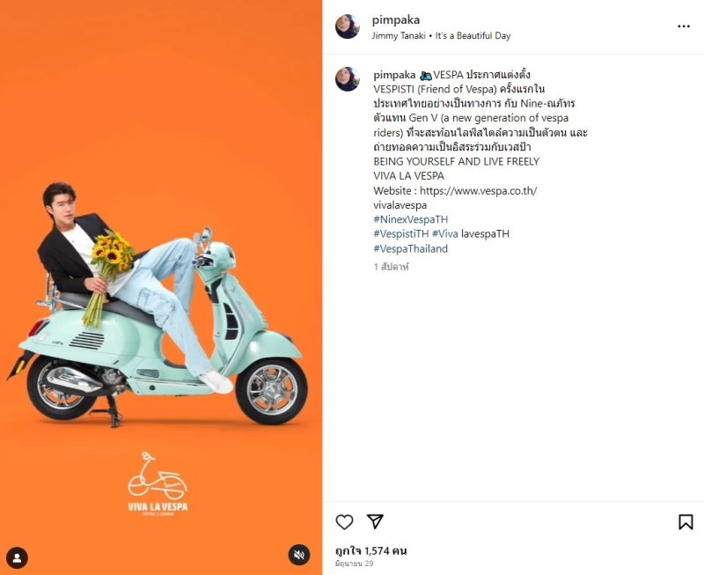
Task: View the 1,574 likes list
Action: 370,550
